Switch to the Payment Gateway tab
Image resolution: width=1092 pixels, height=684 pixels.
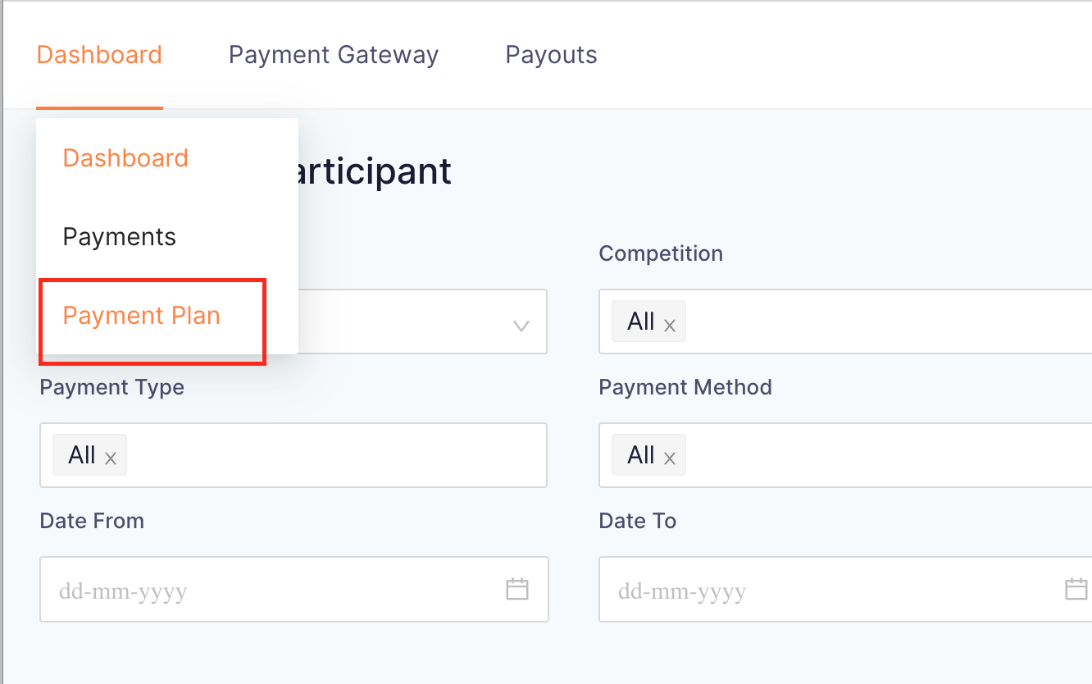334,55
